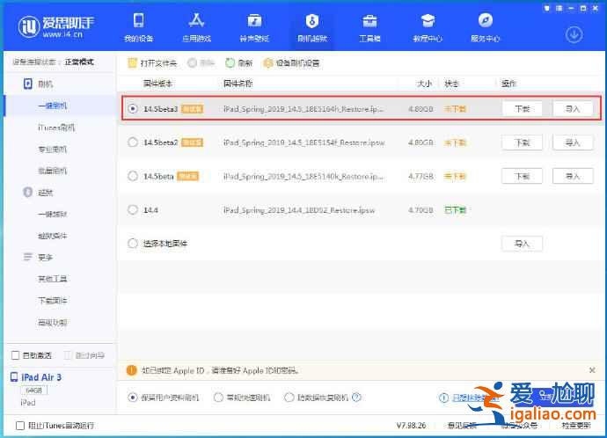Click 下载 button for 14.5beta2
This screenshot has width=607, height=438.
coord(522,142)
